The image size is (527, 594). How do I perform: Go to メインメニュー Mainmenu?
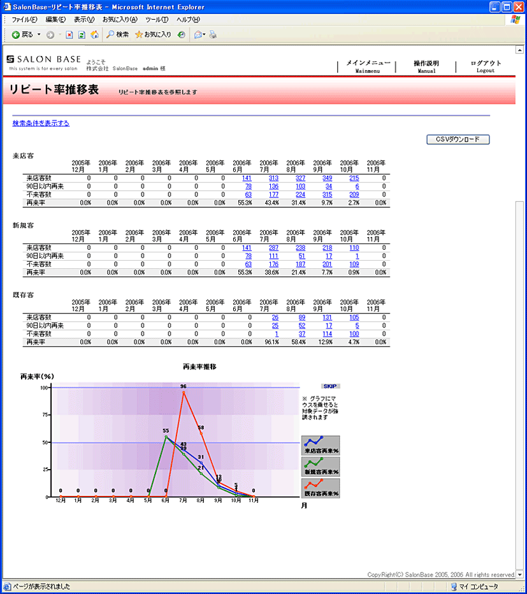coord(368,66)
